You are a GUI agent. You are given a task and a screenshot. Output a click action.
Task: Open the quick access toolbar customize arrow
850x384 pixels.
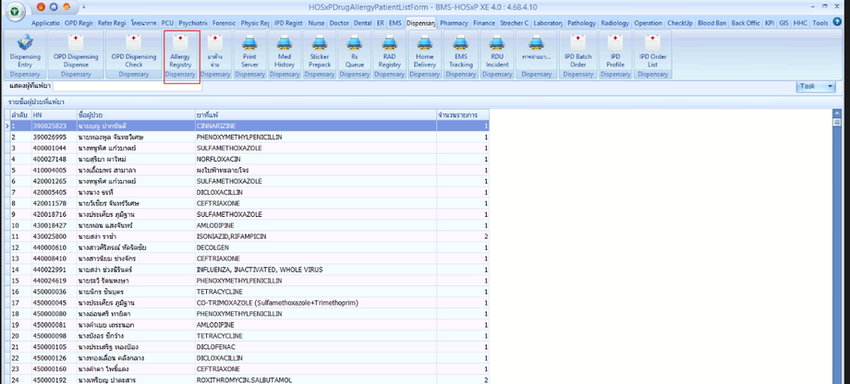click(83, 7)
